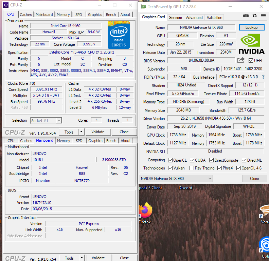
Task: Open SPD tab in upper CPU-Z window
Action: (79, 15)
